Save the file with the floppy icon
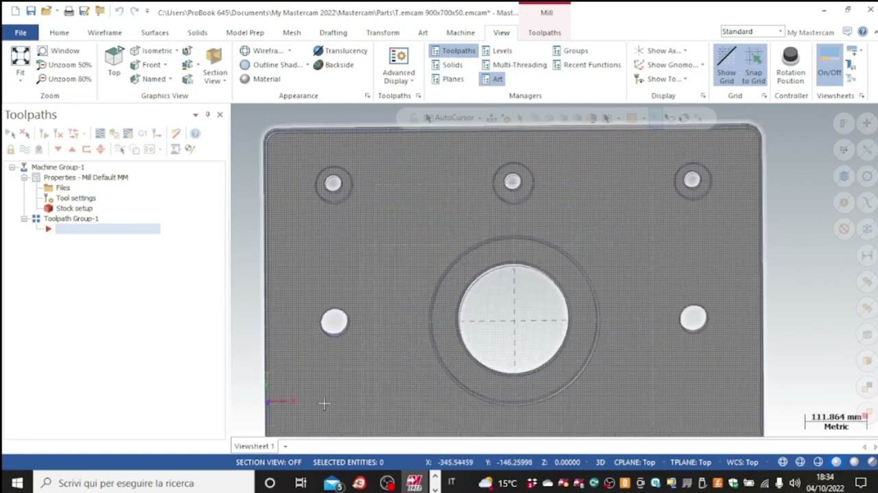Image resolution: width=878 pixels, height=493 pixels. coord(31,12)
